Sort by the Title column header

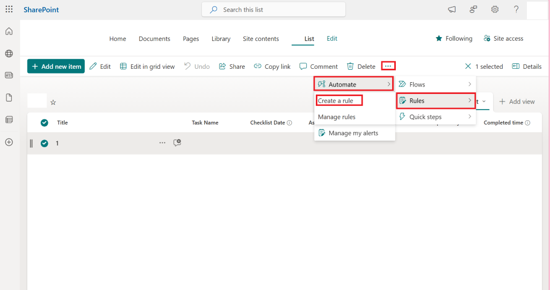point(62,123)
